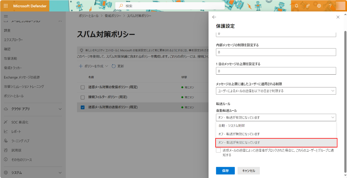
Task: Click the Microsoft Defender title
Action: 30,6
